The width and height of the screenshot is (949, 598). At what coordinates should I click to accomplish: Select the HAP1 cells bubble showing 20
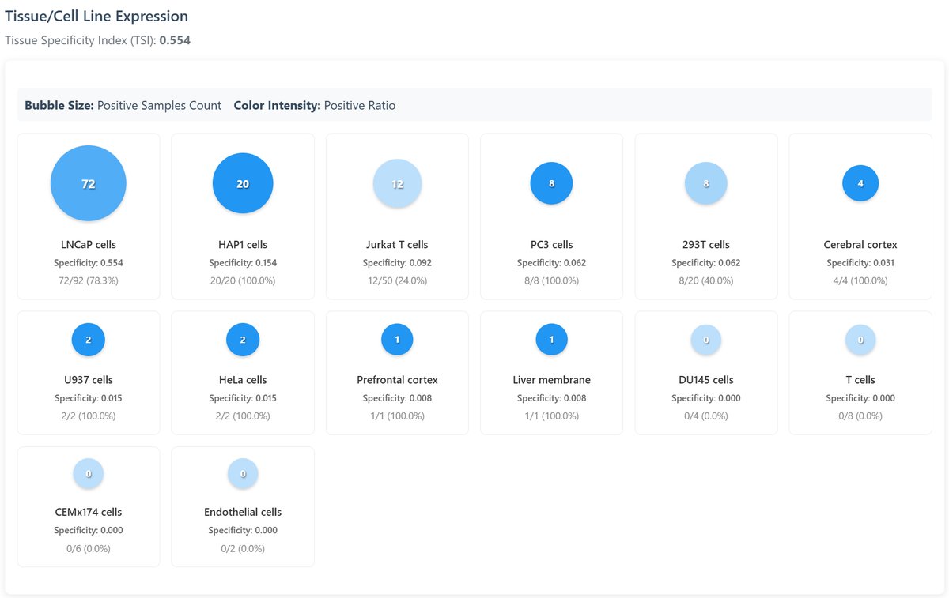point(243,183)
